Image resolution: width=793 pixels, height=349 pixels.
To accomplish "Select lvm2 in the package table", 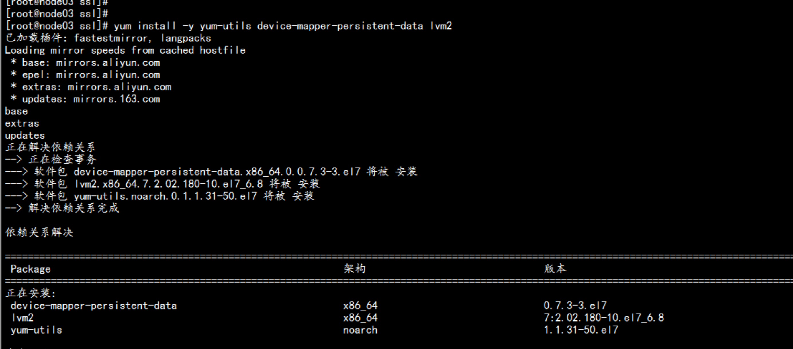I will [22, 318].
